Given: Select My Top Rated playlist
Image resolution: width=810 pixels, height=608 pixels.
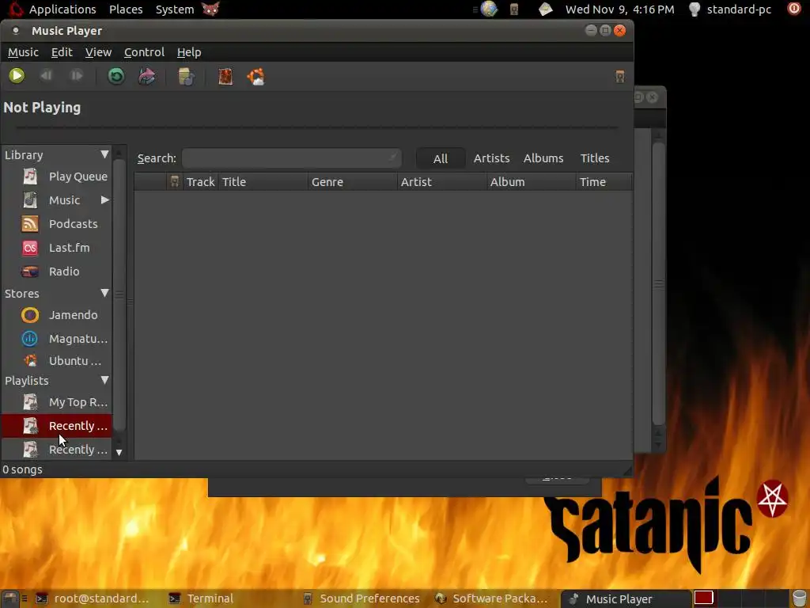Looking at the screenshot, I should tap(57, 402).
